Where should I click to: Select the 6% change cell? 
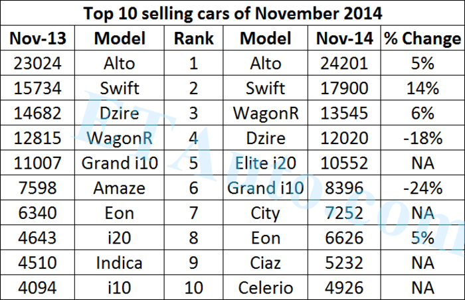[422, 113]
